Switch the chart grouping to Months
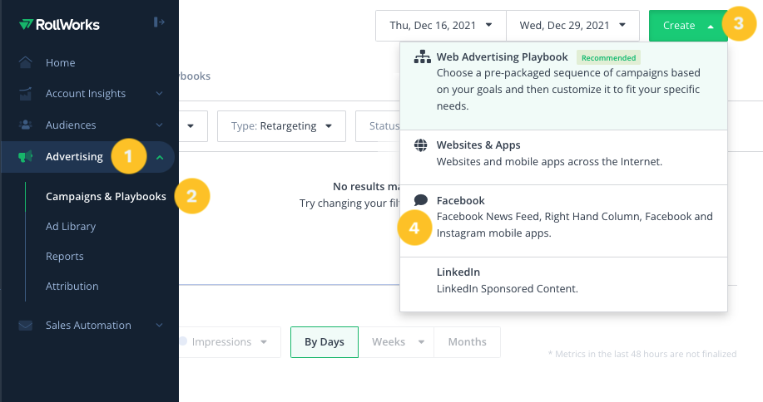Image resolution: width=763 pixels, height=402 pixels. [467, 342]
